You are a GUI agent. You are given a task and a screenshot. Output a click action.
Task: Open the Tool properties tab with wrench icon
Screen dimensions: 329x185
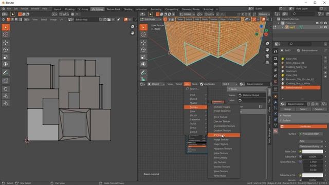click(x=276, y=51)
